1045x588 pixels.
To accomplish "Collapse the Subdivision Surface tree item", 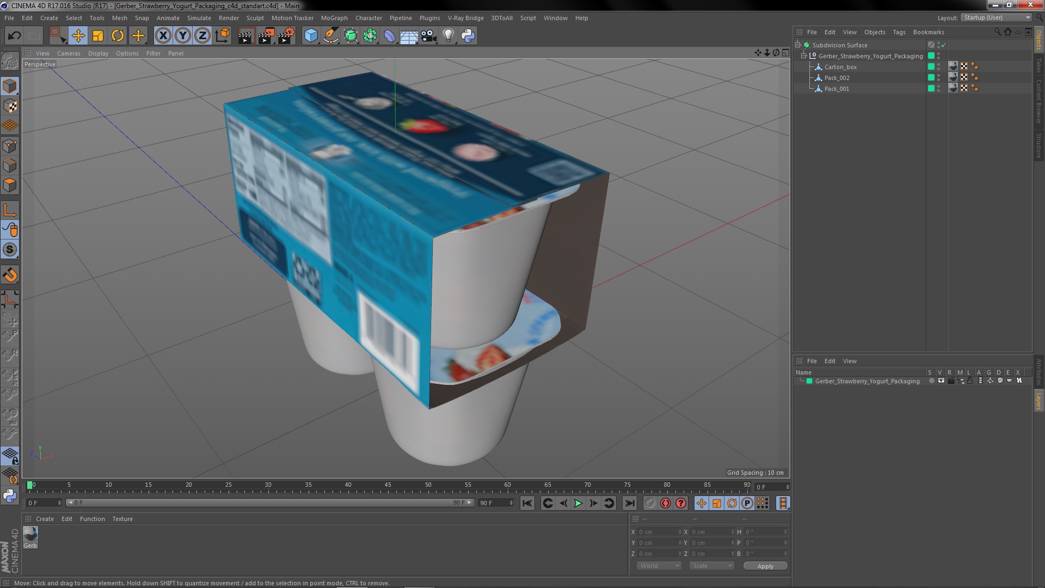I will [798, 45].
